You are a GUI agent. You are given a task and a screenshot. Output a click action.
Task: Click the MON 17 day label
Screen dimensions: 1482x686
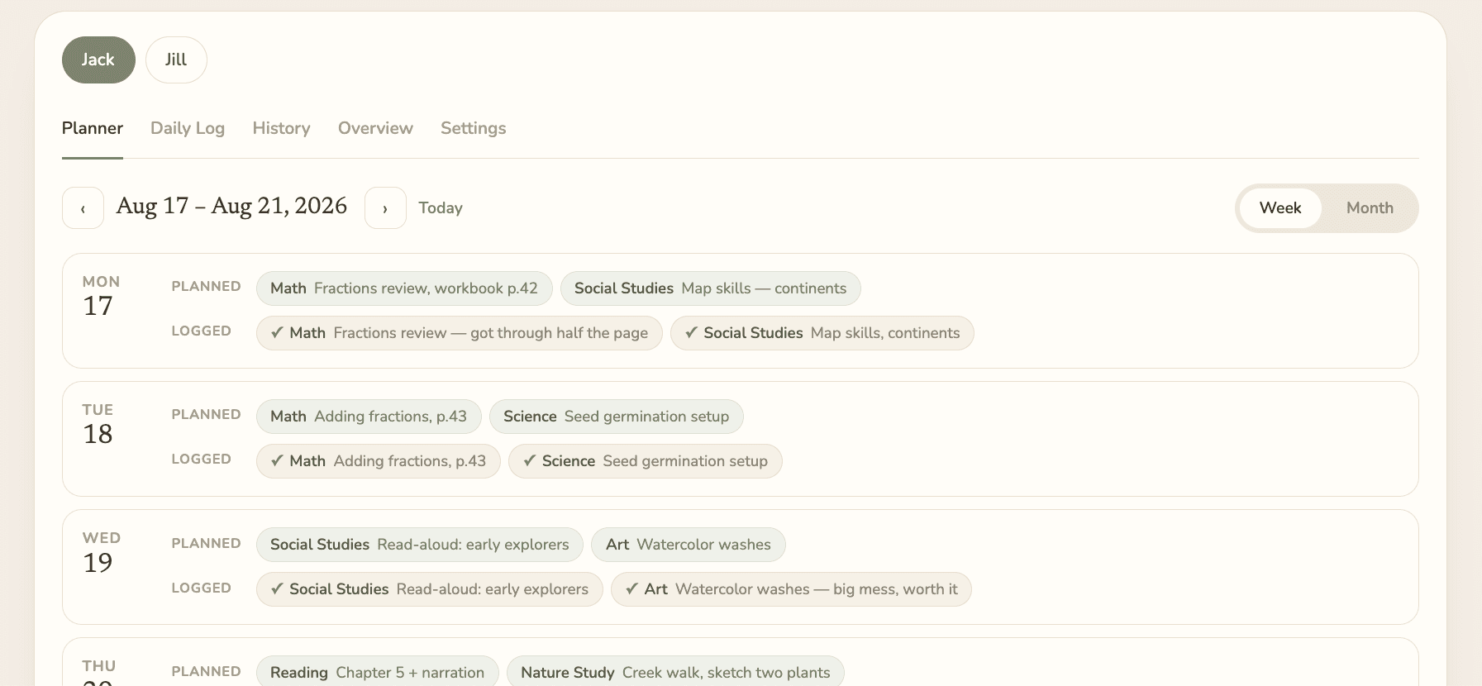(x=101, y=296)
